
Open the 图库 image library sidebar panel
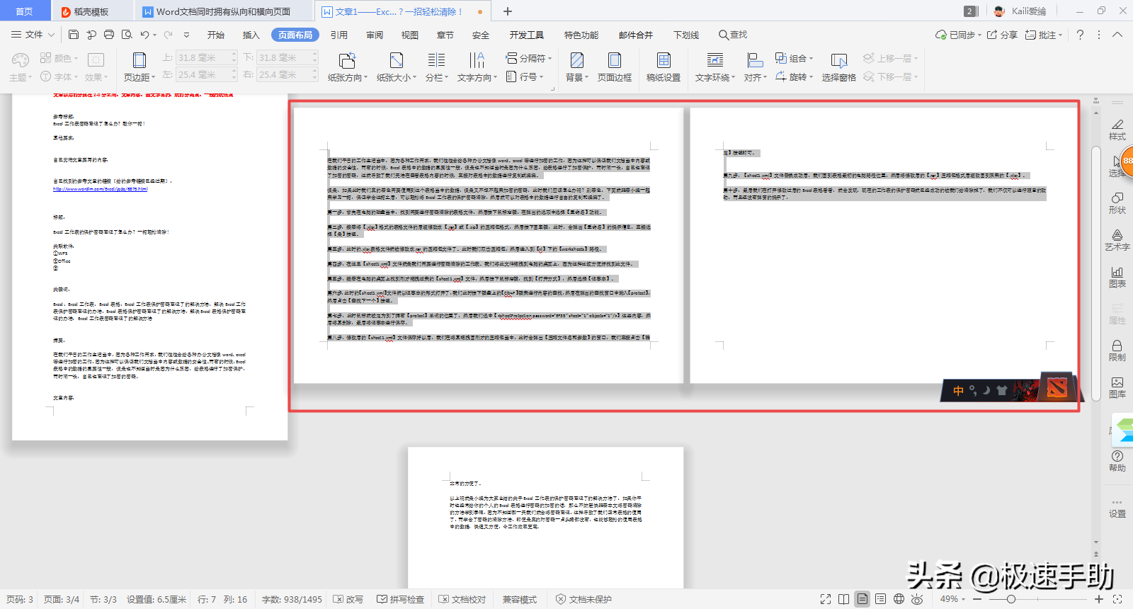point(1117,387)
